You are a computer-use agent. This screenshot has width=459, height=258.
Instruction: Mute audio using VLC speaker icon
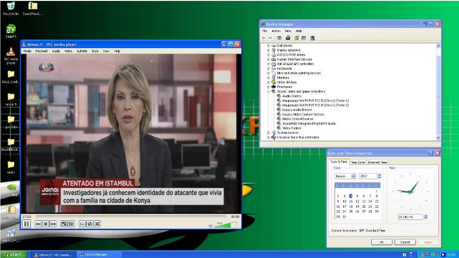(x=210, y=226)
